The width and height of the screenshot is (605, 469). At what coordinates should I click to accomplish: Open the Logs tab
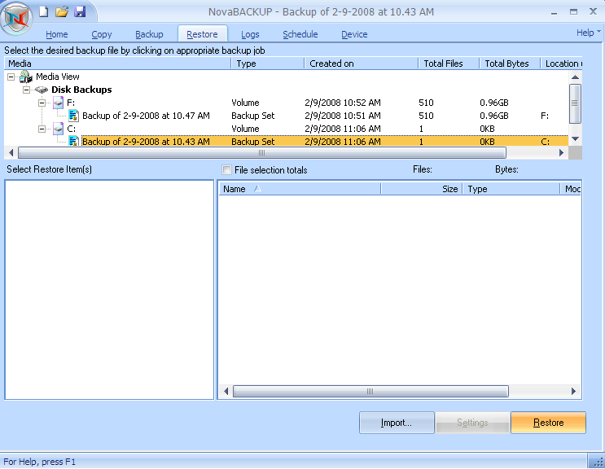point(250,34)
